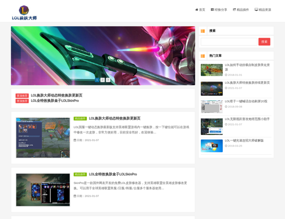Open the 首页 home menu item
Viewport: 285px width, 219px height.
pyautogui.click(x=202, y=10)
